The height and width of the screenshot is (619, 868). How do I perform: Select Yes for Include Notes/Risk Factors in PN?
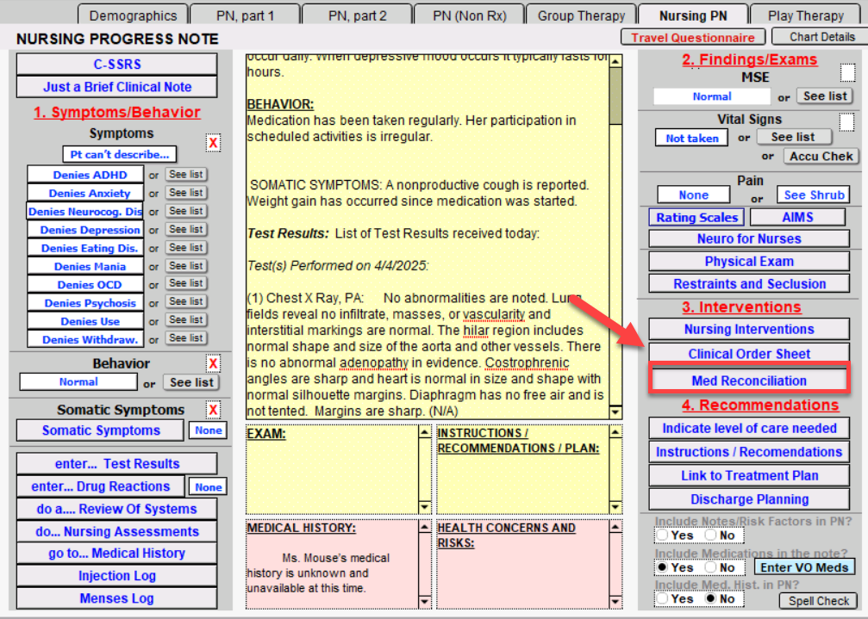pyautogui.click(x=662, y=535)
